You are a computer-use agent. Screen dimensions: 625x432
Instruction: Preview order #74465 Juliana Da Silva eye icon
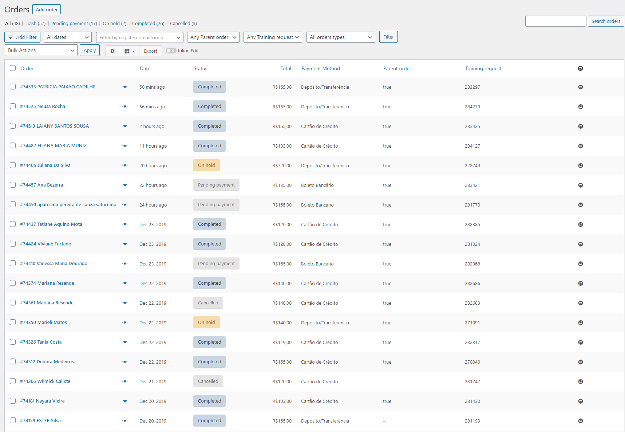coord(125,165)
